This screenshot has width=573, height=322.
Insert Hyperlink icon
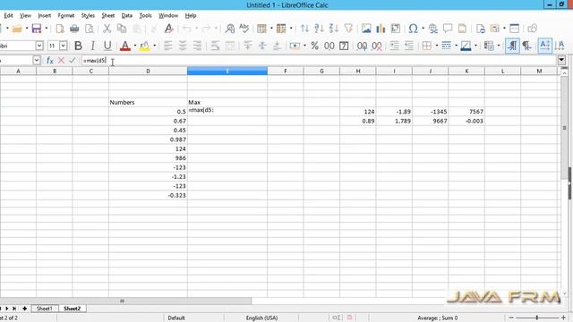click(x=433, y=29)
